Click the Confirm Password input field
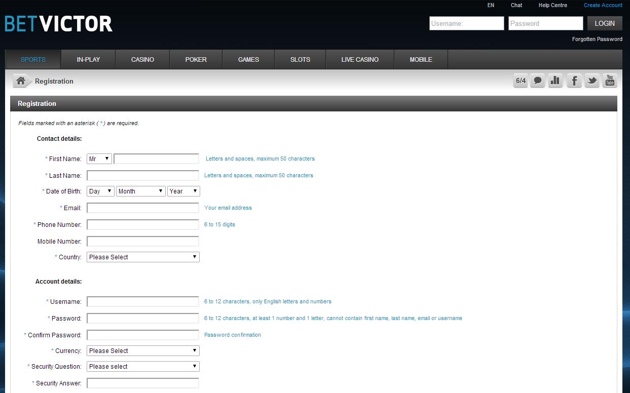 (x=143, y=335)
